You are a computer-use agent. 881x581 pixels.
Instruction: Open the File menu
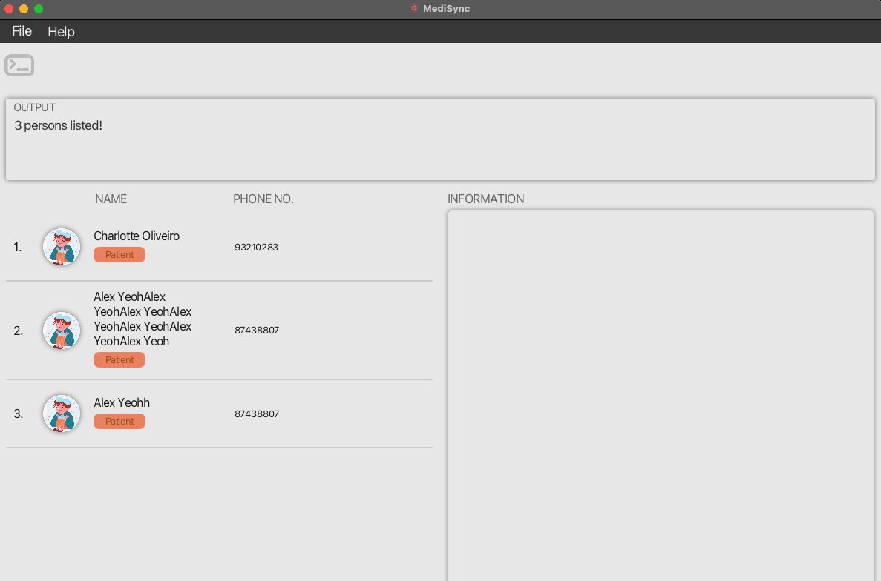coord(22,31)
